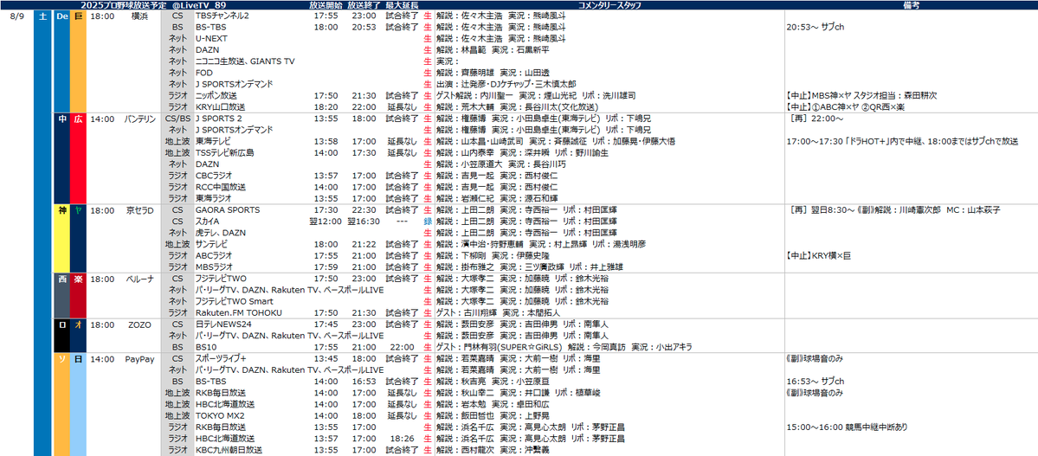Click the yellow 神 team cell
This screenshot has width=1038, height=456.
[x=61, y=209]
